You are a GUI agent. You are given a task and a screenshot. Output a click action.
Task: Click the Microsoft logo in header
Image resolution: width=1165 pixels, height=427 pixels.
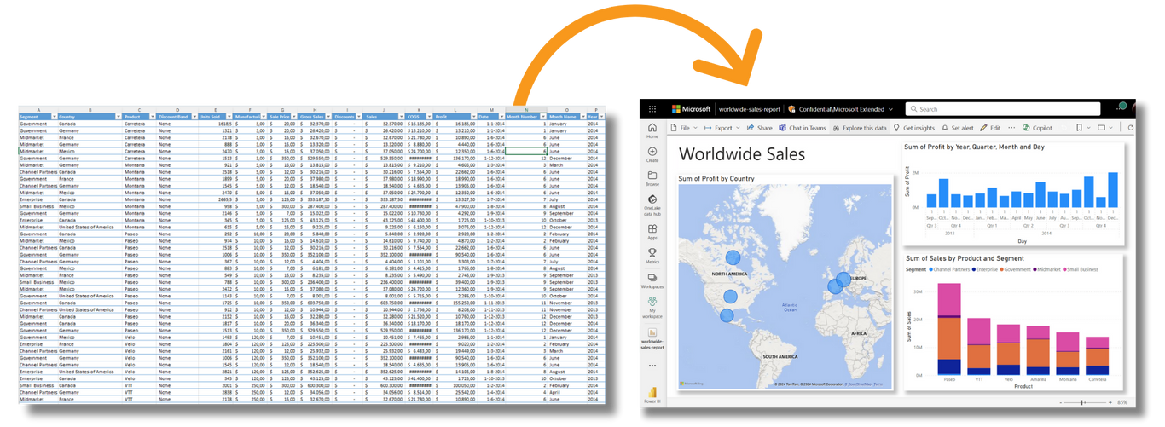[x=691, y=109]
